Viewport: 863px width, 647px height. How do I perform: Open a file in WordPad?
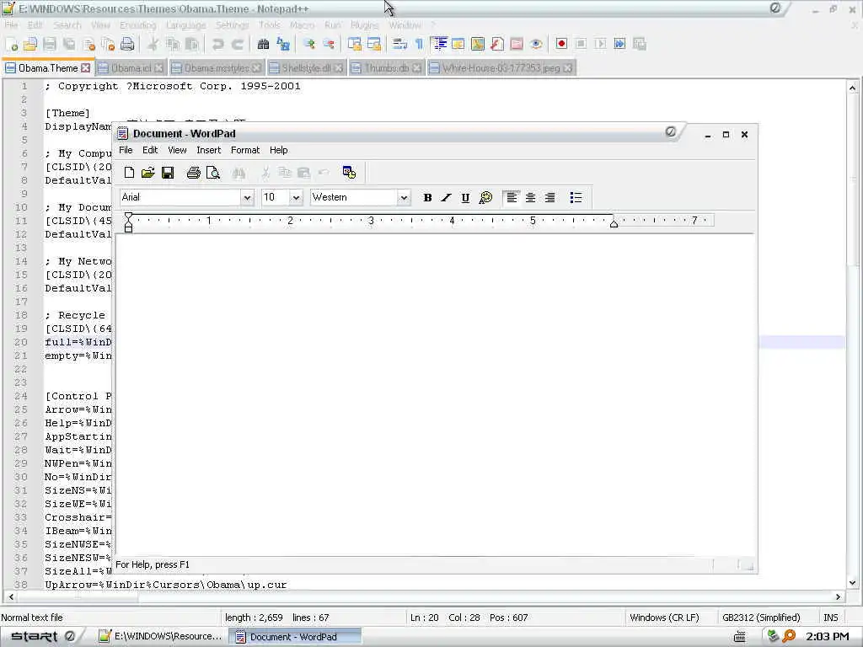[x=147, y=173]
